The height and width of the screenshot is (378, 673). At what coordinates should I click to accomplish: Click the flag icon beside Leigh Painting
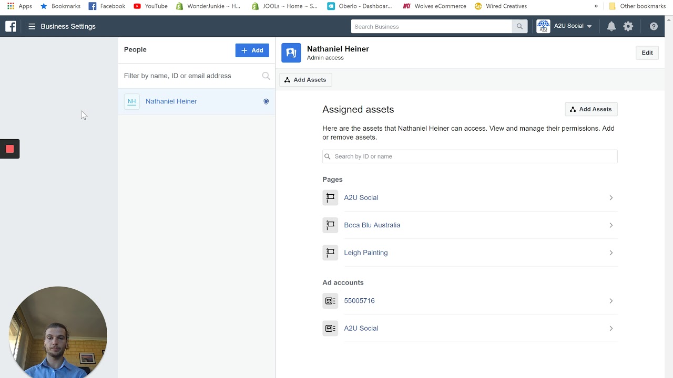pyautogui.click(x=330, y=253)
